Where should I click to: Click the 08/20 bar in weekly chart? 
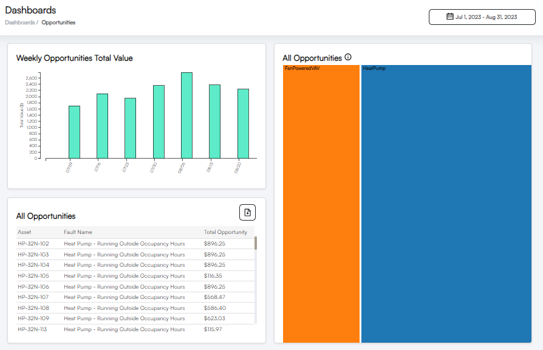click(x=243, y=123)
